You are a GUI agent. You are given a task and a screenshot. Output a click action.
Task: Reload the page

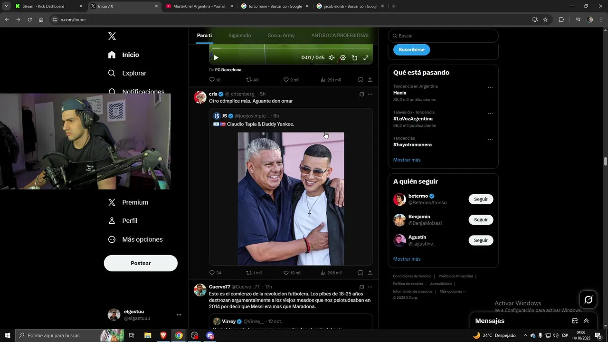(29, 19)
